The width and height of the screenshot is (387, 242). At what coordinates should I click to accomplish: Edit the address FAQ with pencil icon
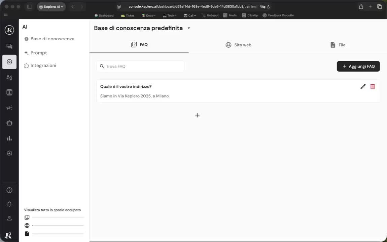tap(363, 86)
